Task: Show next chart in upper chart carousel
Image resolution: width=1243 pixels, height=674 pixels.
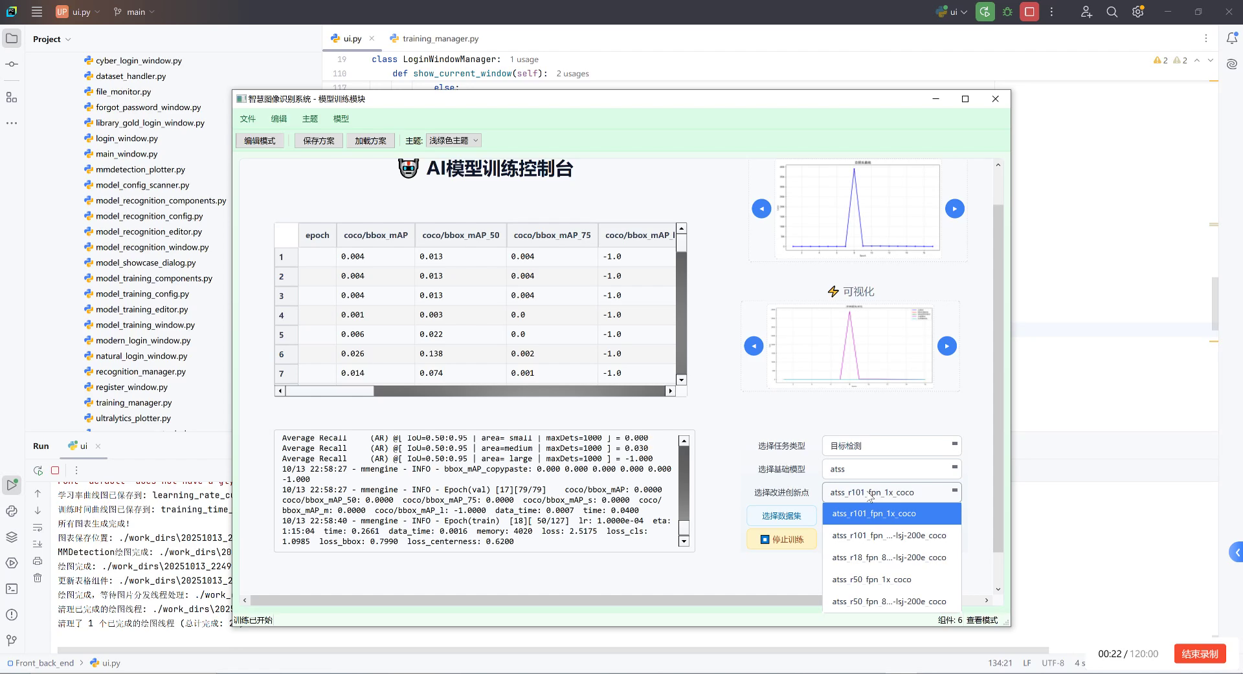Action: click(954, 208)
